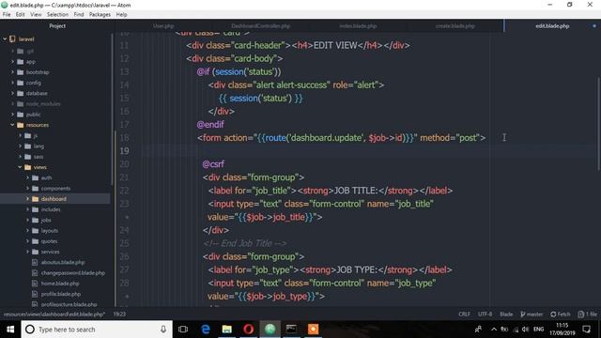Click the git Fetch button
Image resolution: width=601 pixels, height=338 pixels.
coord(561,315)
